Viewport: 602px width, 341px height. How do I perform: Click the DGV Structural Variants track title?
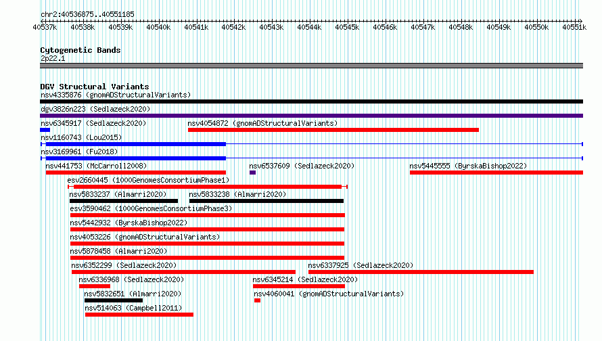point(95,87)
